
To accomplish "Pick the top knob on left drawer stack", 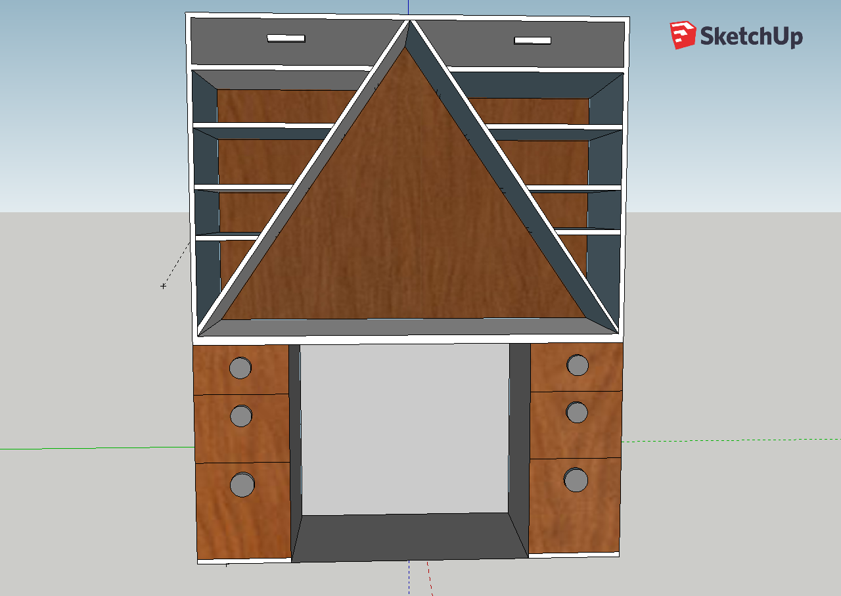I will [240, 367].
